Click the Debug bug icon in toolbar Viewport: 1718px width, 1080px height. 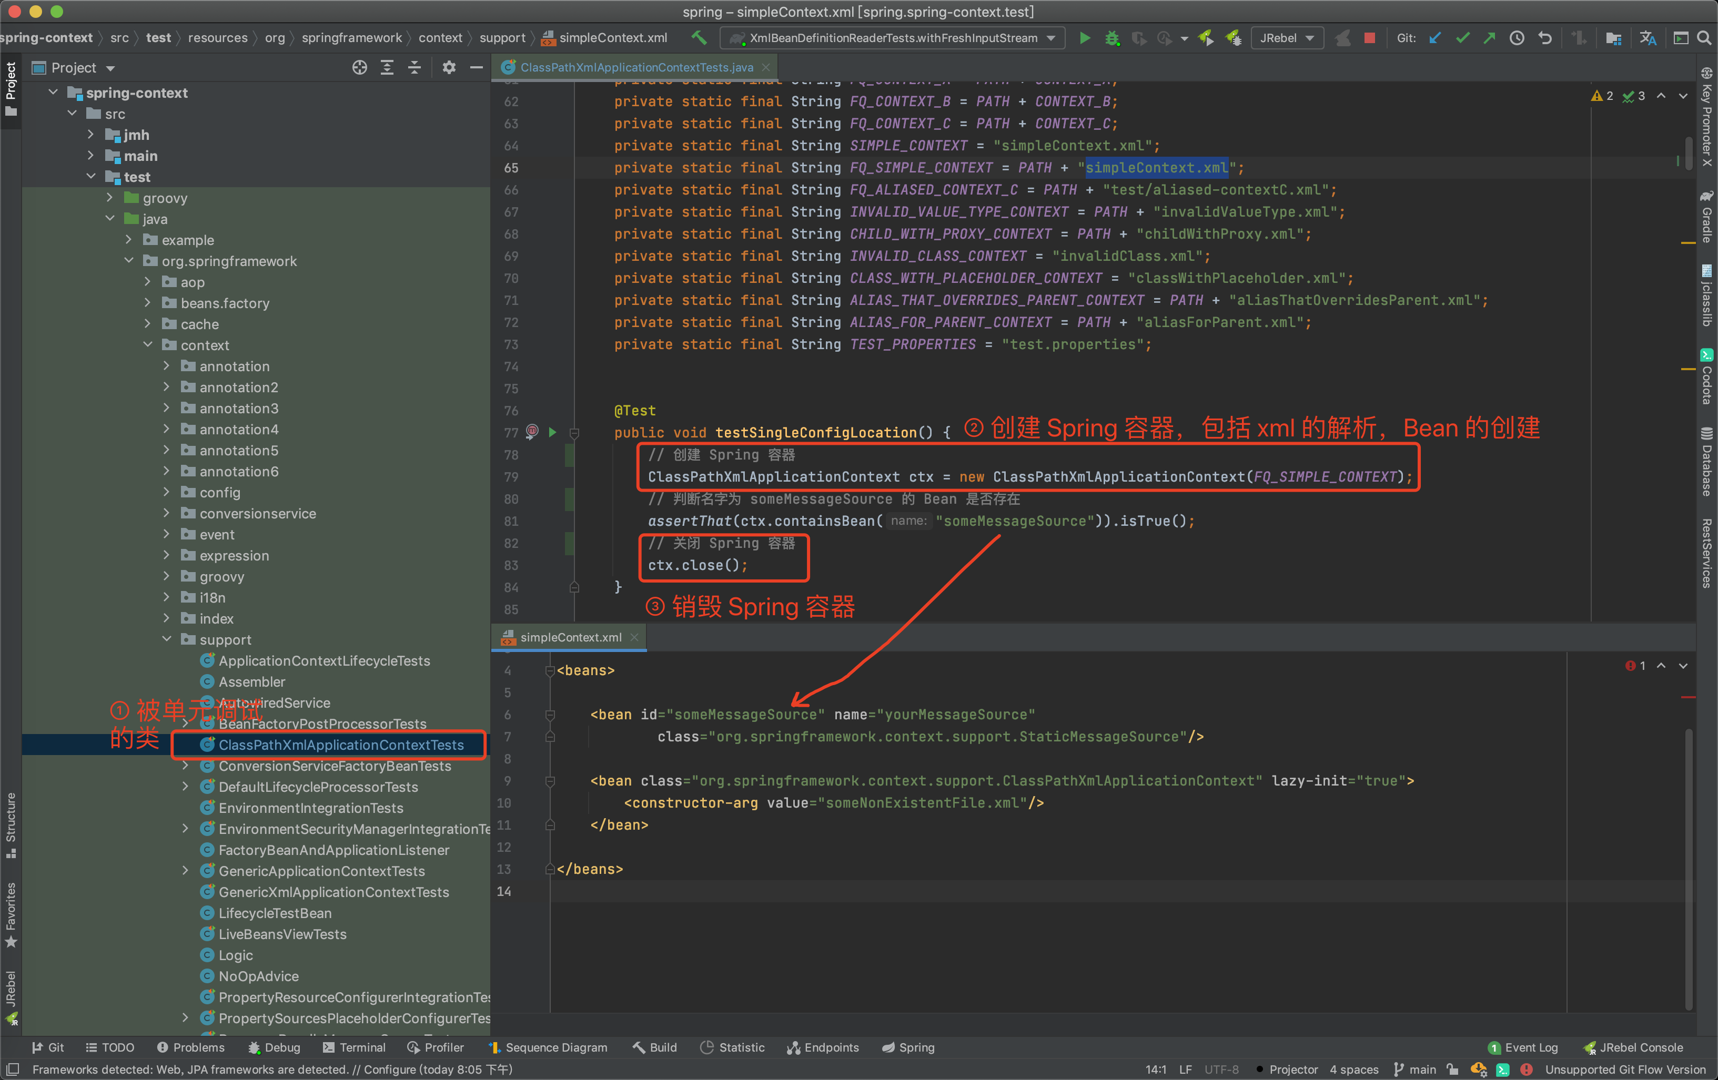click(1111, 38)
